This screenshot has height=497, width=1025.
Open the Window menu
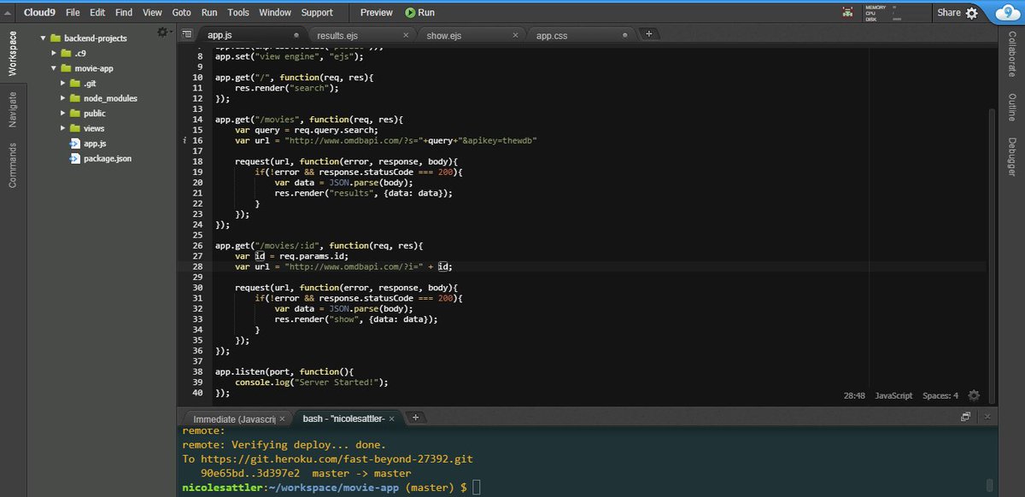pyautogui.click(x=274, y=13)
